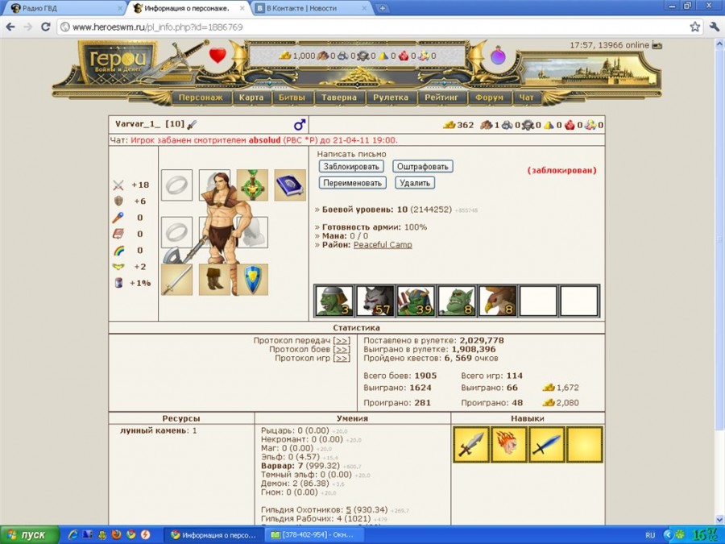The height and width of the screenshot is (544, 725).
Task: Click the flaming head skill icon
Action: click(x=509, y=445)
